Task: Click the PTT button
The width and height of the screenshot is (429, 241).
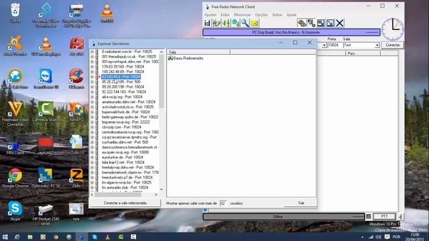Action: pos(384,217)
